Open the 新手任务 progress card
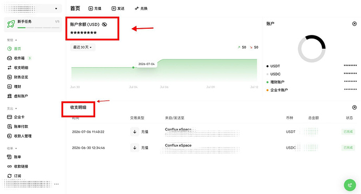 (33, 25)
